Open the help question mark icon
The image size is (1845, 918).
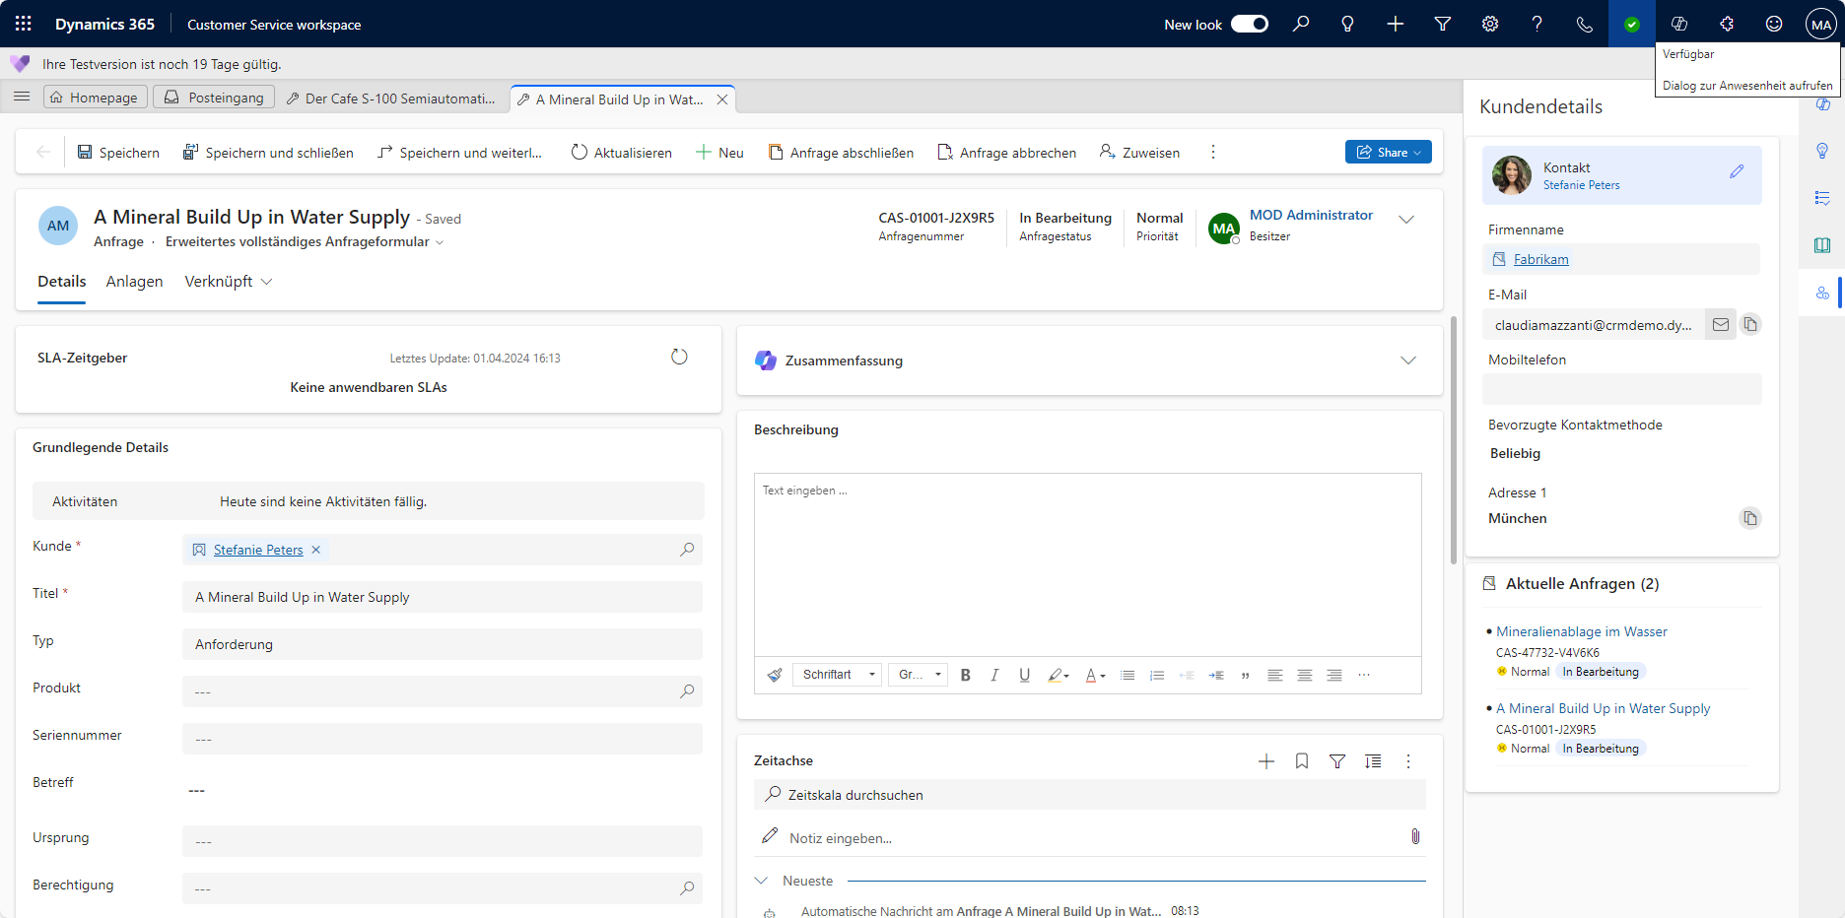pyautogui.click(x=1537, y=24)
